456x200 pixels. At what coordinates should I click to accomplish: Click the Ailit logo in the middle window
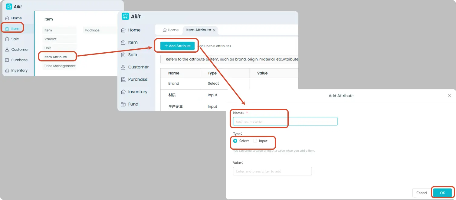pyautogui.click(x=126, y=16)
